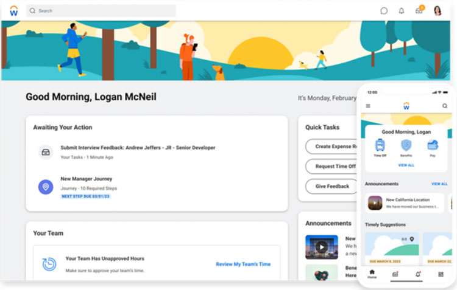Tap the Pay wallet icon

tap(433, 146)
